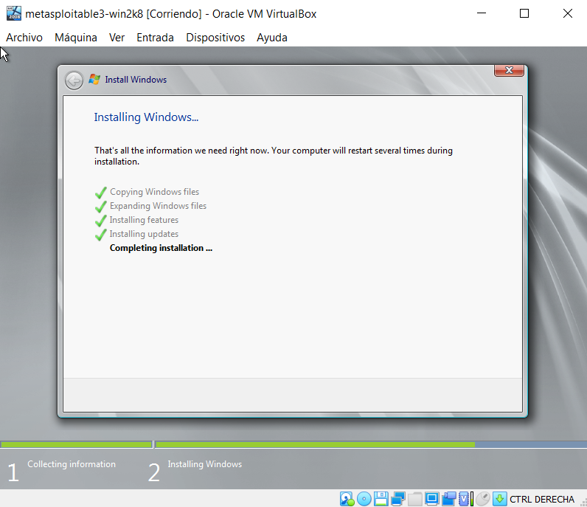Click the Installing Windows stage progress bar
Image resolution: width=587 pixels, height=507 pixels.
pyautogui.click(x=371, y=444)
